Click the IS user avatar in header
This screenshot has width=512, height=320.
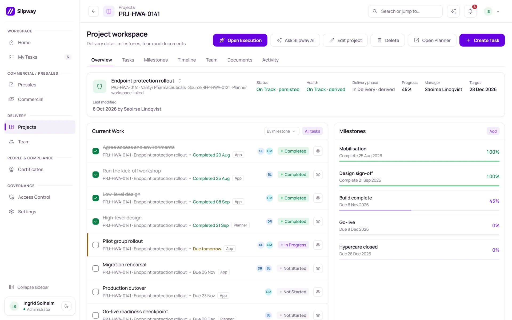[x=488, y=11]
